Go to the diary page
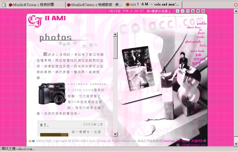Viewport: 238px width, 152px height. pos(201,33)
